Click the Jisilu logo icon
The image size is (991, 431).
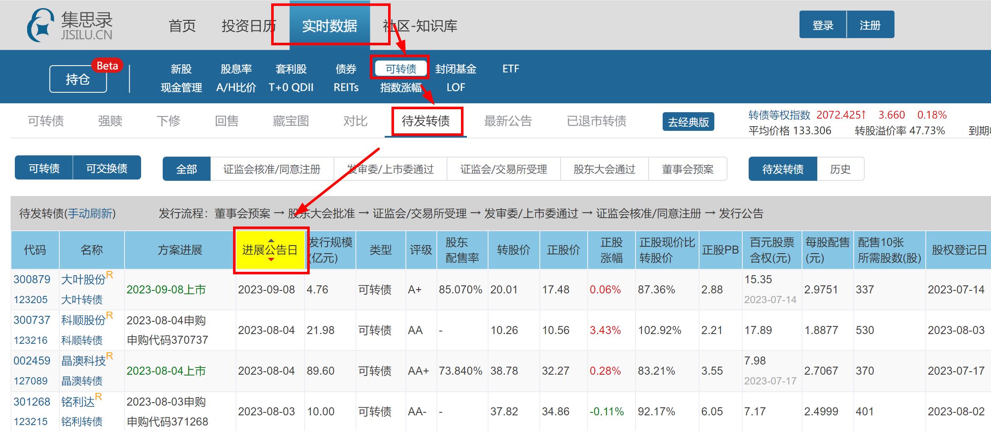pos(41,24)
